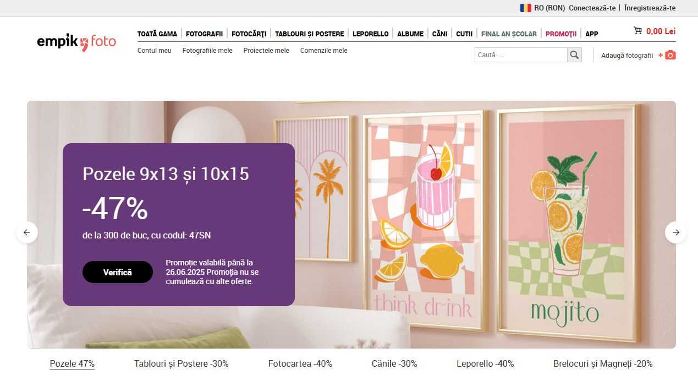The width and height of the screenshot is (698, 386).
Task: Click the think drink poster in banner
Action: [x=424, y=220]
